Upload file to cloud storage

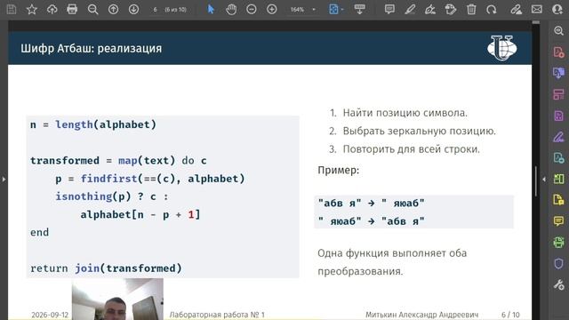point(52,9)
